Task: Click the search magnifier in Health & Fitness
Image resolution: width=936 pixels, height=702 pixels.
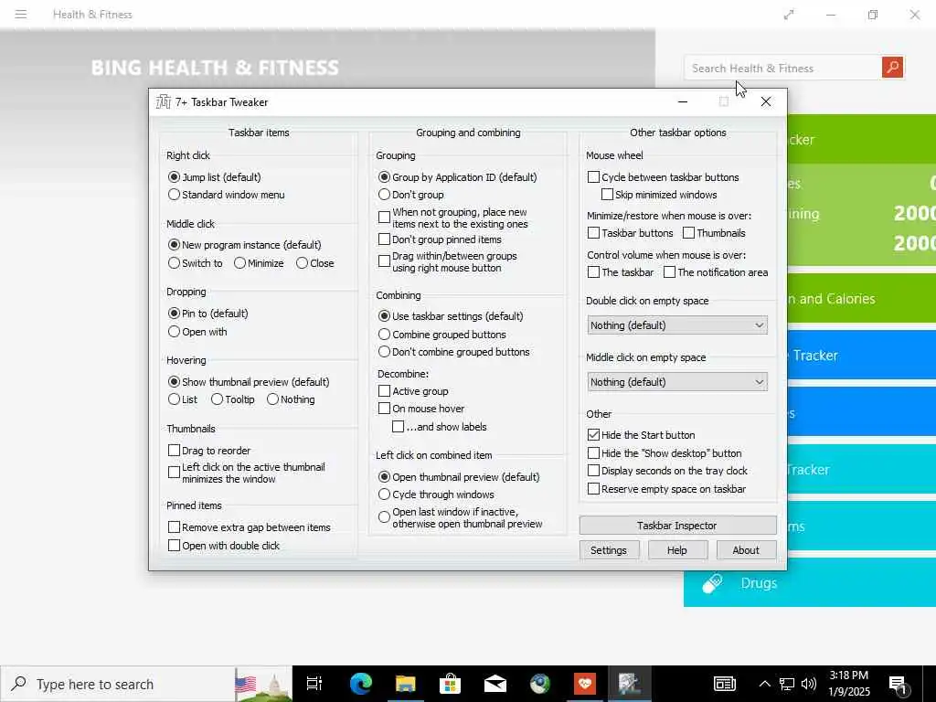Action: tap(892, 68)
